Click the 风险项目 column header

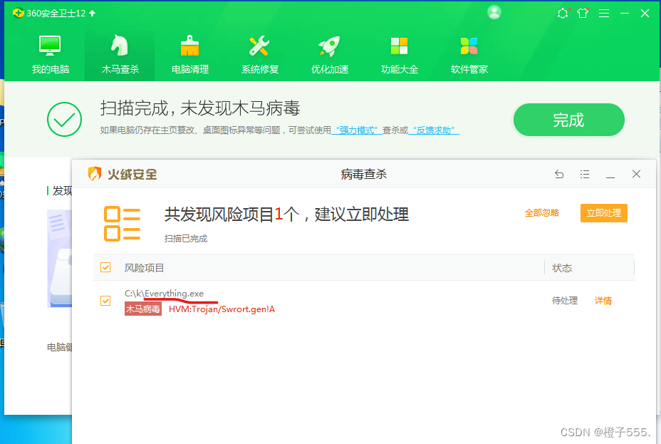click(144, 268)
